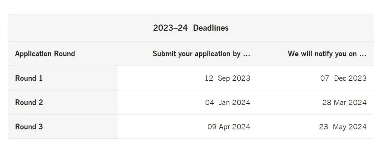This screenshot has width=387, height=150.
Task: Click the number 1 in Round 1
Action: pyautogui.click(x=40, y=78)
